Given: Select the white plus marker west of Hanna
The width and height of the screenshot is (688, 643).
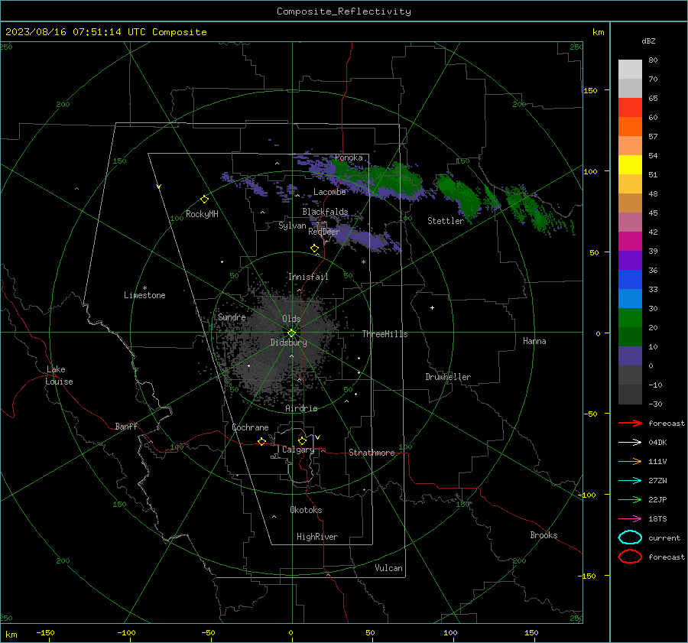Looking at the screenshot, I should [432, 307].
